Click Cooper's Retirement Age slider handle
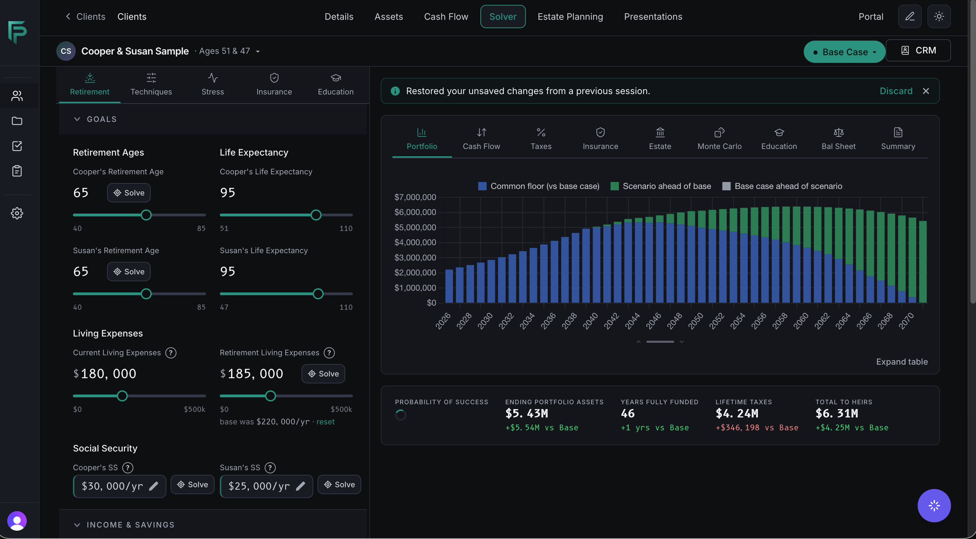976x539 pixels. (x=146, y=215)
